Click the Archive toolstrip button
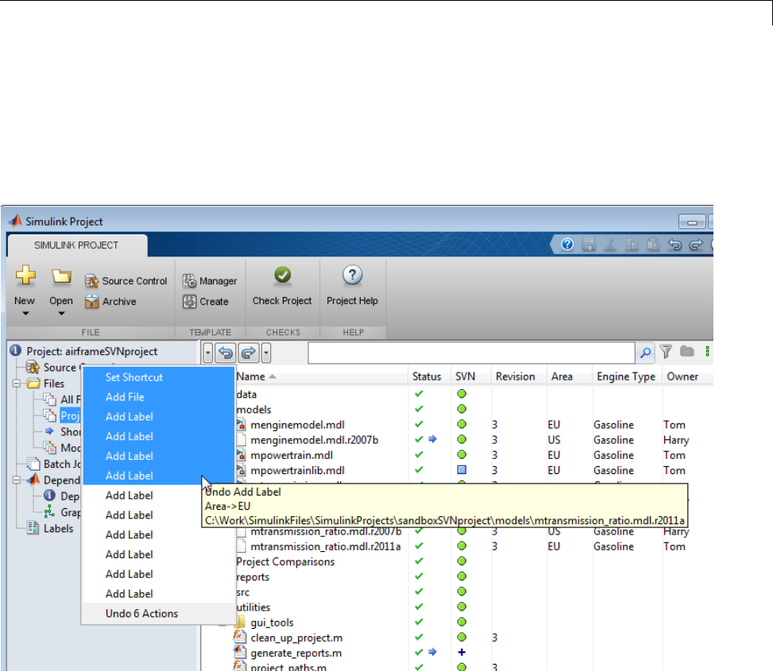The width and height of the screenshot is (773, 671). click(x=110, y=302)
